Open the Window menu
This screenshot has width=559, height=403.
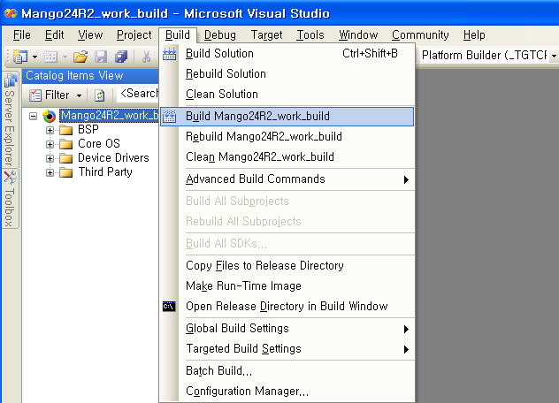point(358,35)
